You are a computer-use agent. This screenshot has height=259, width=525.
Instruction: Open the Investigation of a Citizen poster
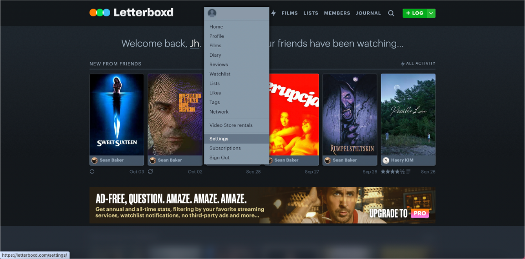pyautogui.click(x=175, y=115)
